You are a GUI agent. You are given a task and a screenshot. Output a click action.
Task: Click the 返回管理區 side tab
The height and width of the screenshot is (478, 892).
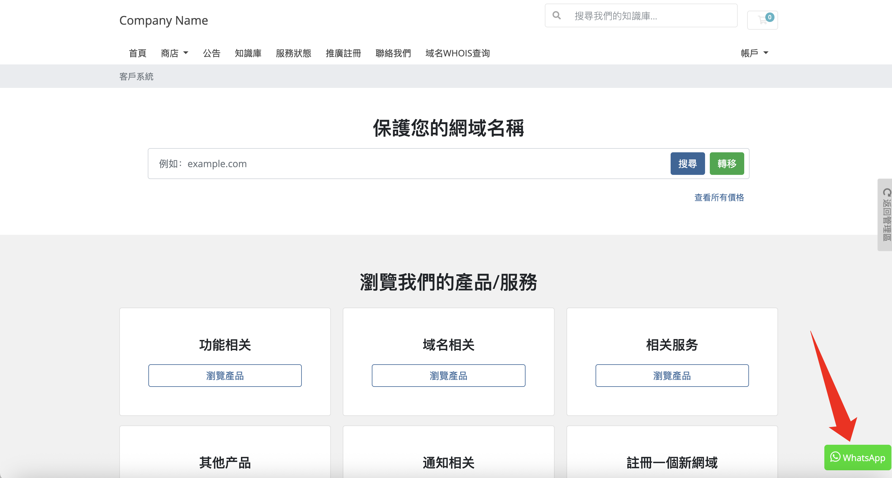[x=886, y=215]
